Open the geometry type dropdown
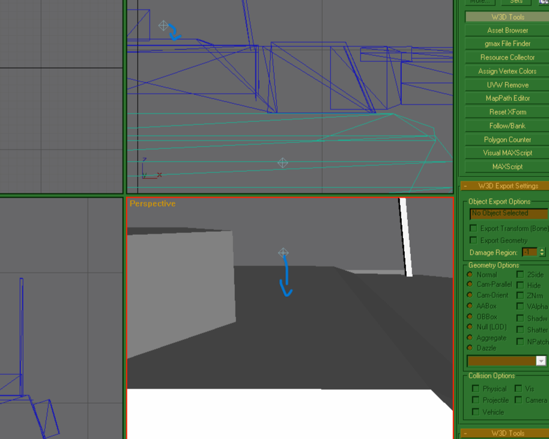 point(540,361)
